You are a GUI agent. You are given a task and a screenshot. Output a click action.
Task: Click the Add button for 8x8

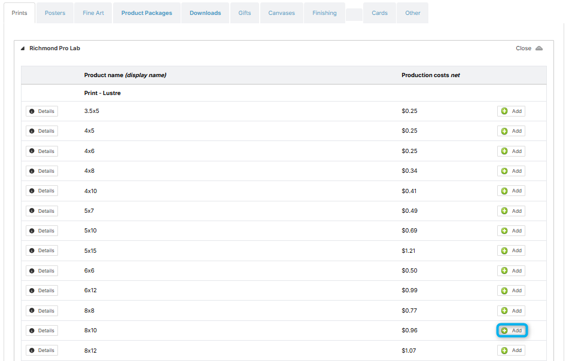click(511, 311)
